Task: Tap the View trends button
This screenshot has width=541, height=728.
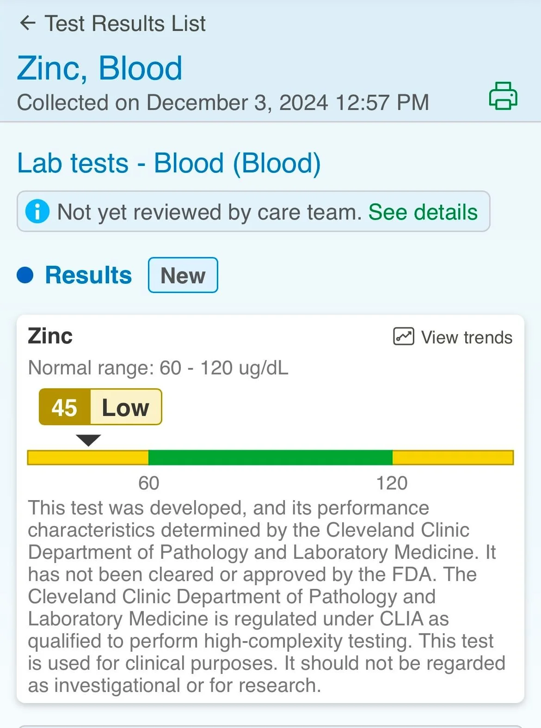Action: (x=453, y=337)
